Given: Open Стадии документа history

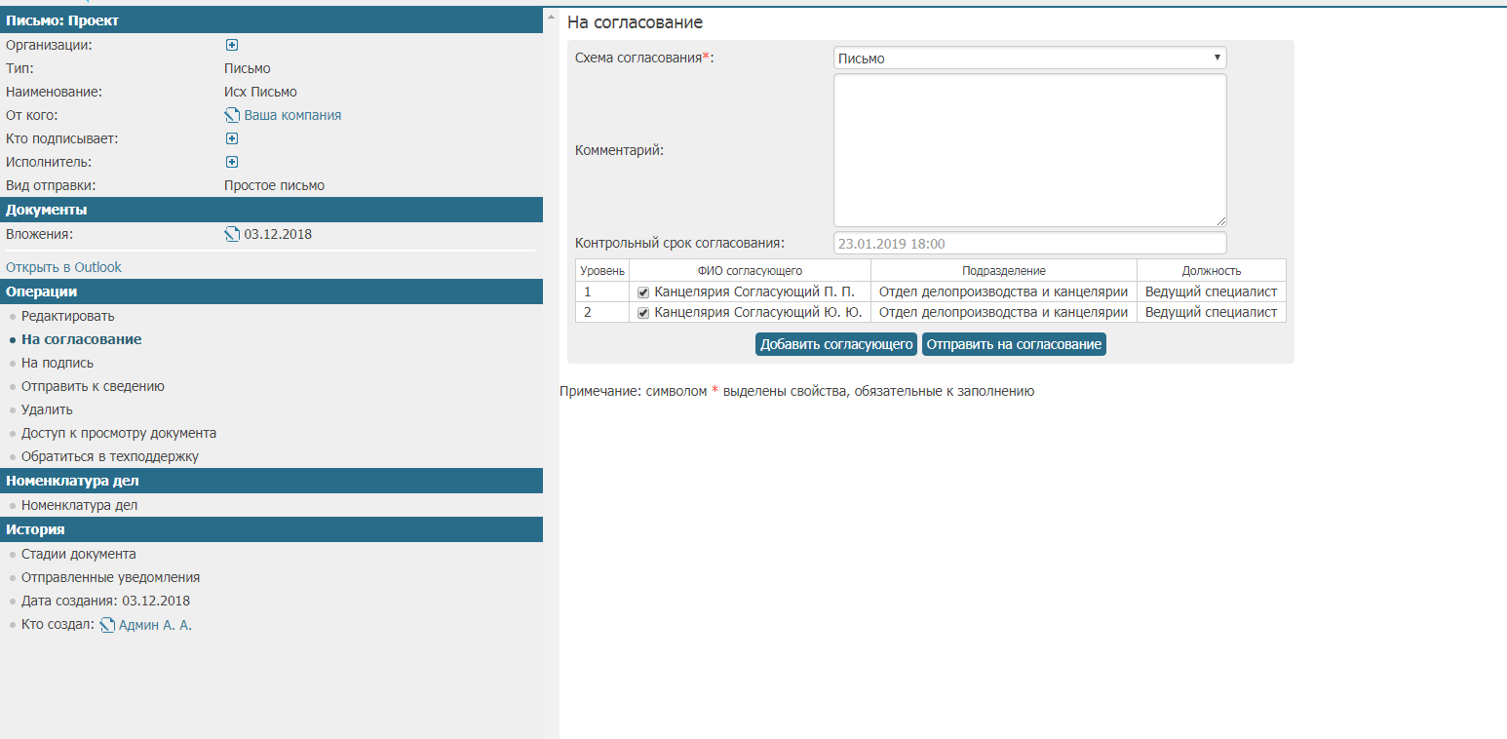Looking at the screenshot, I should point(78,554).
